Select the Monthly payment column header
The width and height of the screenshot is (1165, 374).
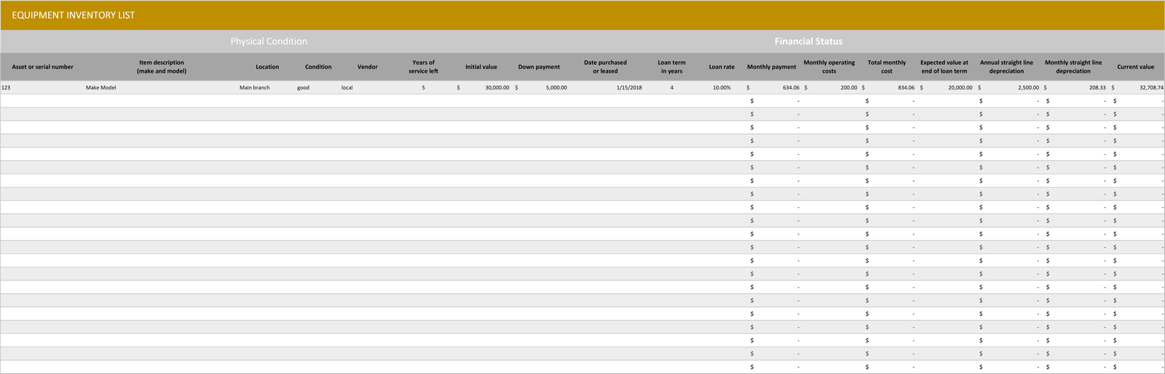tap(772, 67)
